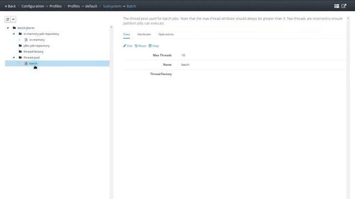Click the content panel scrollbar up arrow
Viewport: 355px width, 199px height.
click(x=348, y=18)
